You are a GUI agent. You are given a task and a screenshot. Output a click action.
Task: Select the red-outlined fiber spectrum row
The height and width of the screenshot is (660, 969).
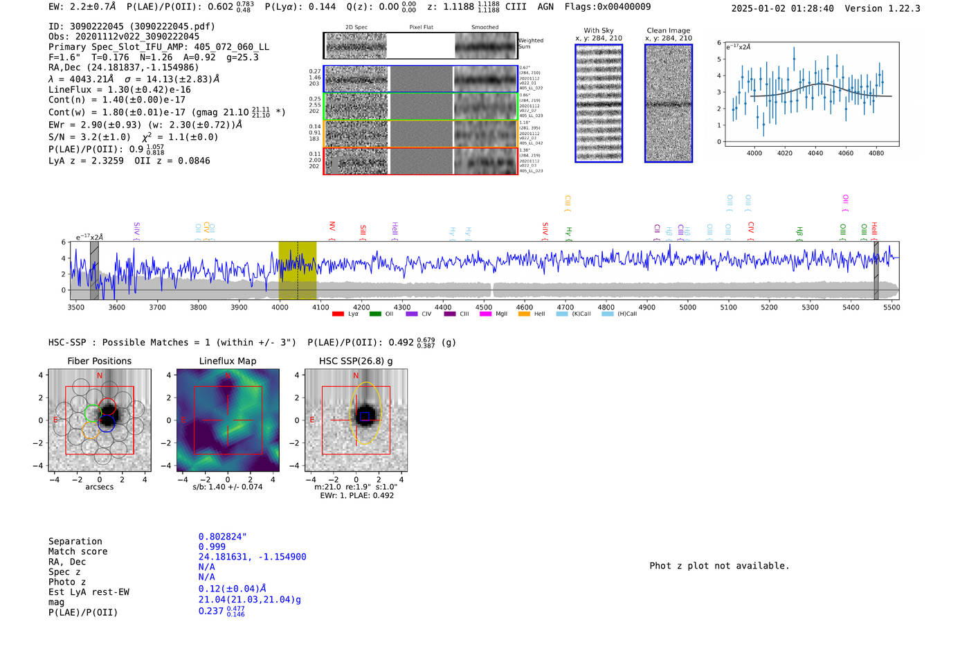[420, 161]
